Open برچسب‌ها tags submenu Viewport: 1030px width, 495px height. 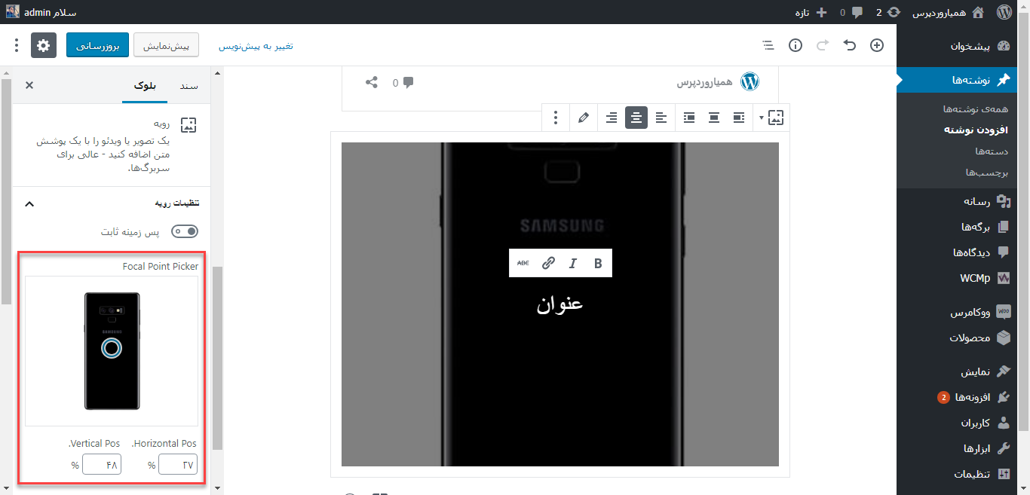[x=987, y=172]
